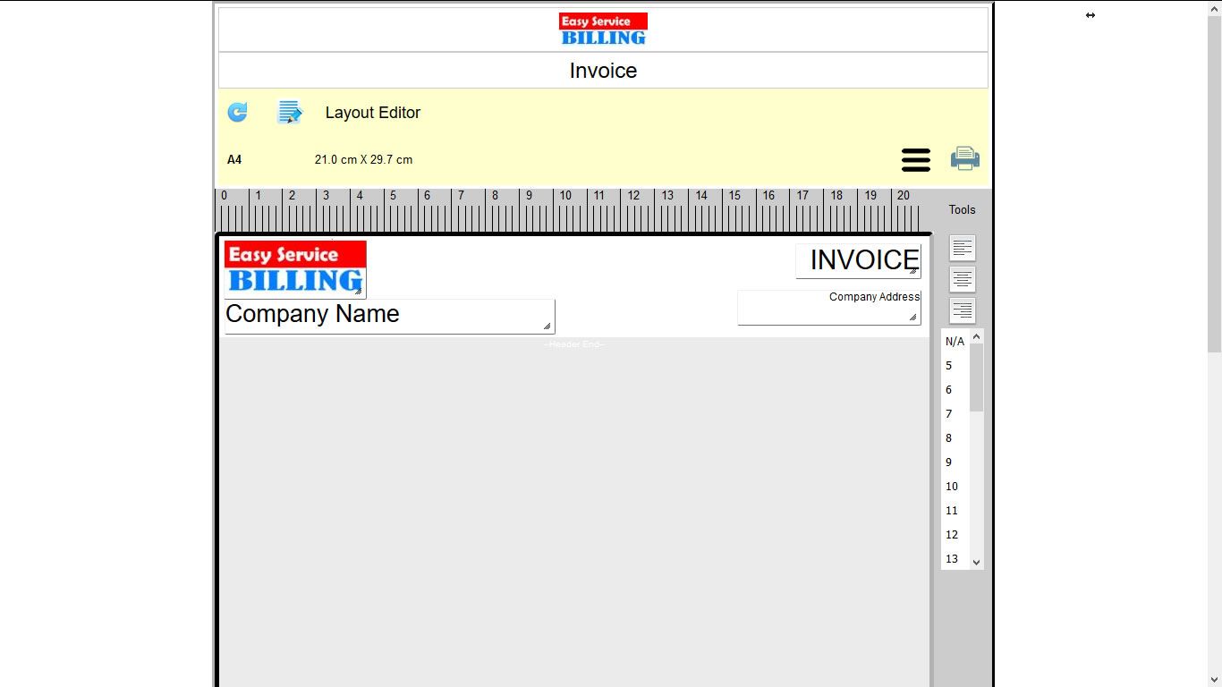Click the font size list scrollbar thumb

tap(977, 377)
